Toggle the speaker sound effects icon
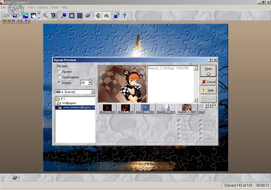This screenshot has width=271, height=190. click(98, 16)
